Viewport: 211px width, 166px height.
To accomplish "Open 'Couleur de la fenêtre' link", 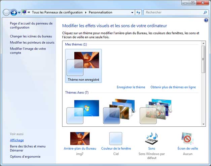I will [x=116, y=149].
